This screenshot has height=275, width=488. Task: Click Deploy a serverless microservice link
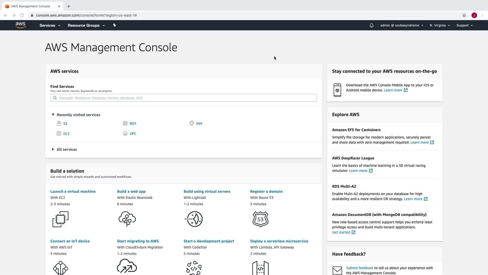pyautogui.click(x=279, y=241)
